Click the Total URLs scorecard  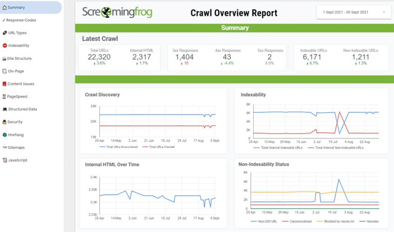coord(100,56)
